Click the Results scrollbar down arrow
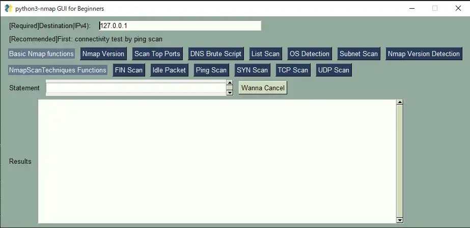470x228 pixels. click(400, 220)
